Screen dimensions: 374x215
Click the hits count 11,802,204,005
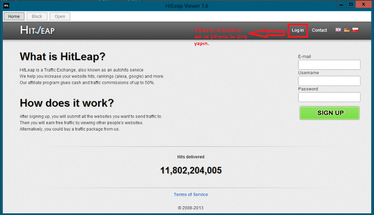click(x=191, y=170)
